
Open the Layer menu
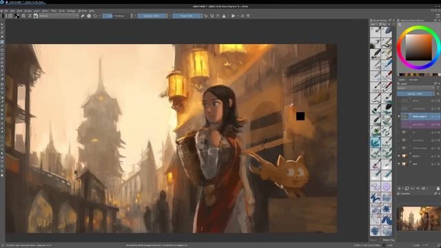click(x=37, y=11)
